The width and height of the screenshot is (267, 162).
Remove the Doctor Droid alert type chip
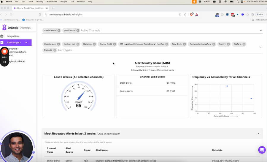click(x=115, y=44)
